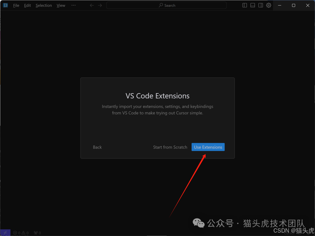Open the File menu

click(x=16, y=6)
